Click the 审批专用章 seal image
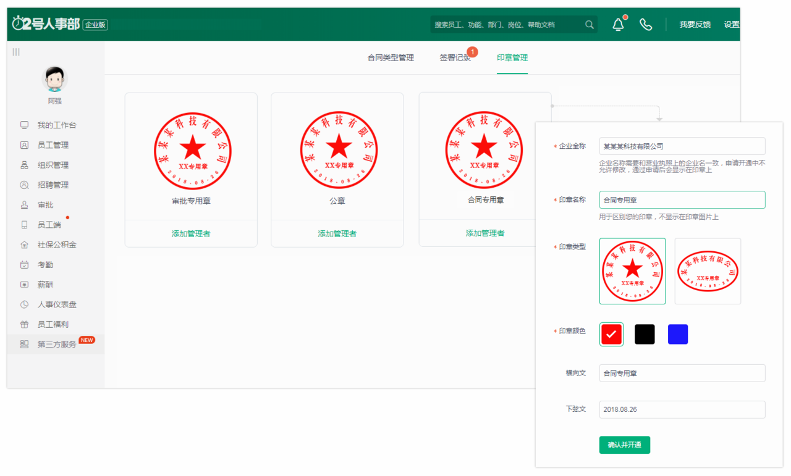The image size is (791, 476). coord(192,151)
